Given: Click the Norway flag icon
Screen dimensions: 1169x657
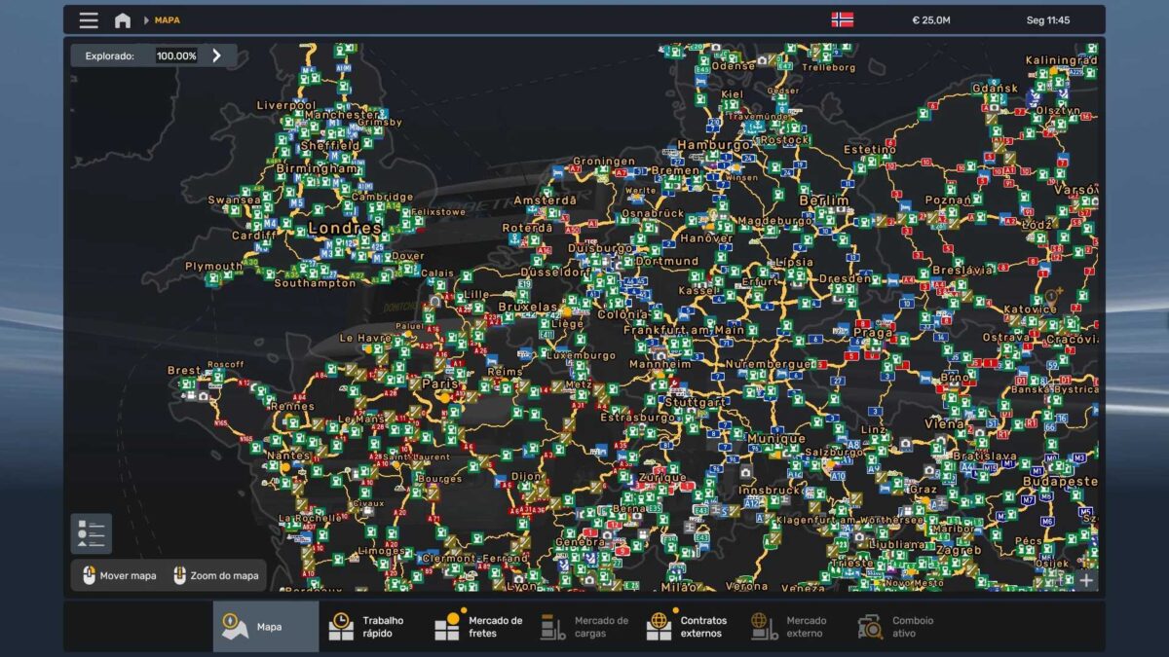Looking at the screenshot, I should 842,20.
